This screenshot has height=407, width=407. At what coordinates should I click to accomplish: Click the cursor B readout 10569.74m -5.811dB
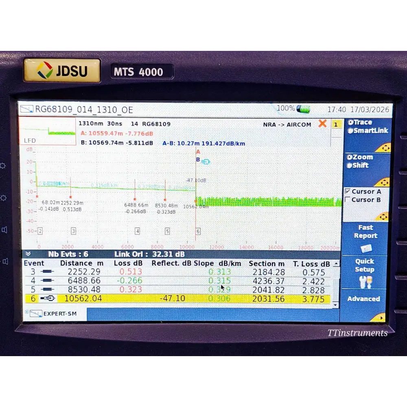tap(117, 143)
